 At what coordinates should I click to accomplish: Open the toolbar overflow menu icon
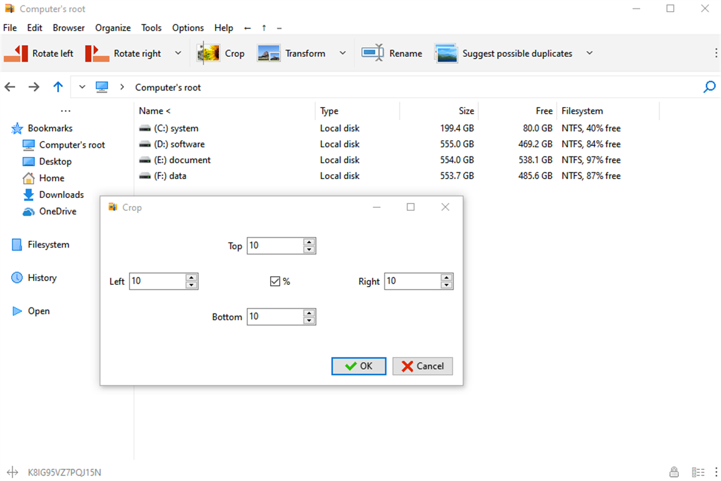pos(716,53)
